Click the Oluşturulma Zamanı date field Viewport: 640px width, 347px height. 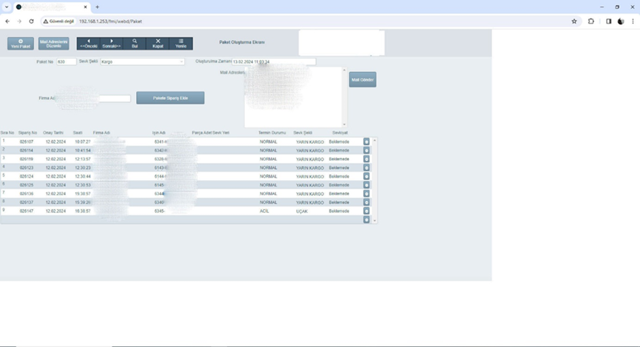pyautogui.click(x=273, y=62)
